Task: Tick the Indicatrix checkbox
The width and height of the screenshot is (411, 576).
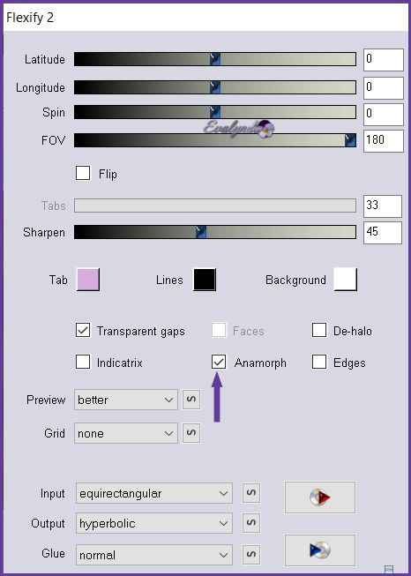Action: tap(83, 362)
